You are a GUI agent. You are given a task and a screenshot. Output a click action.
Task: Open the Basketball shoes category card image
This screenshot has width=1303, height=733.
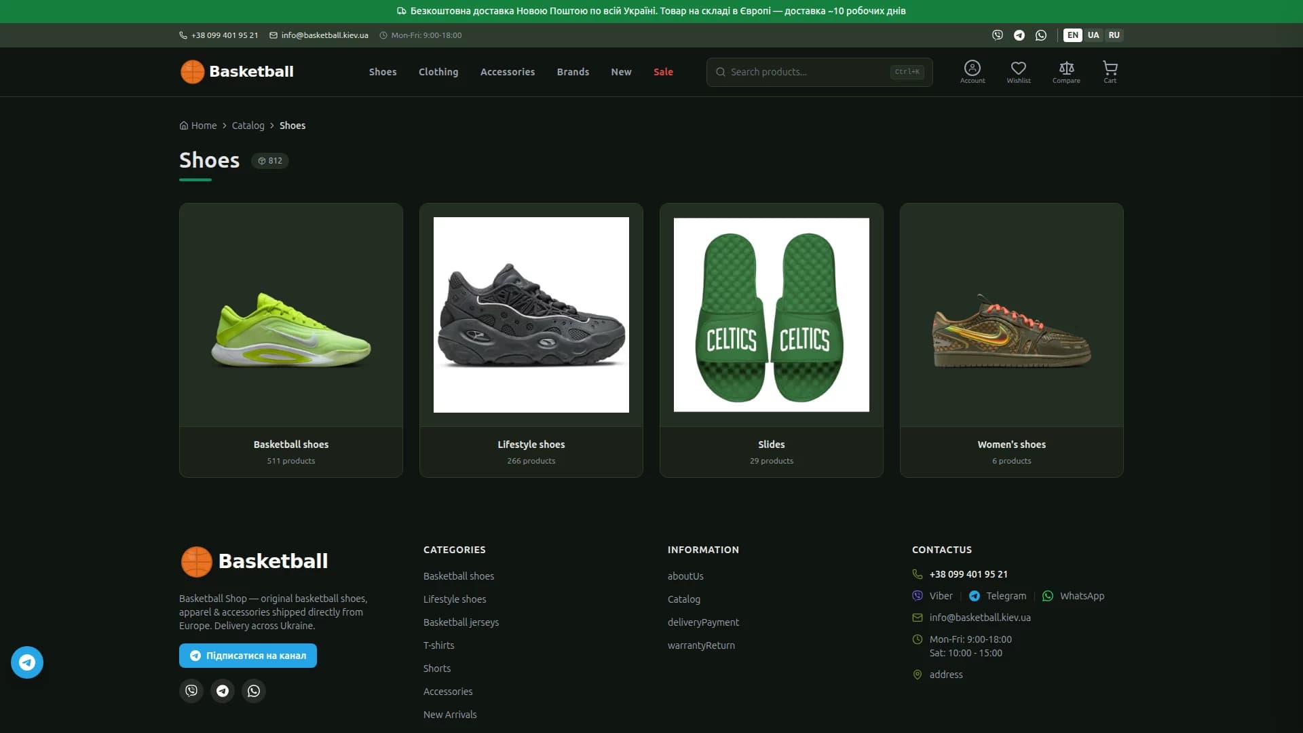(291, 315)
